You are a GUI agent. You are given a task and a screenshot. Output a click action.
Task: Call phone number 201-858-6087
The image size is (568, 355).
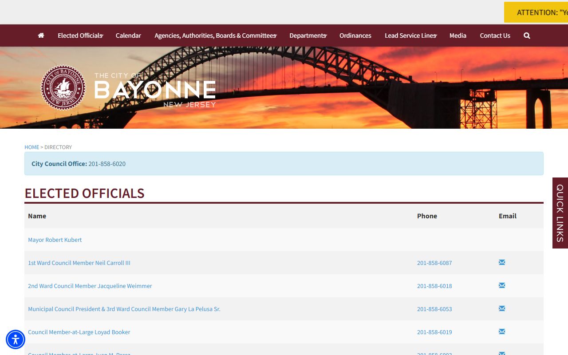(x=434, y=263)
